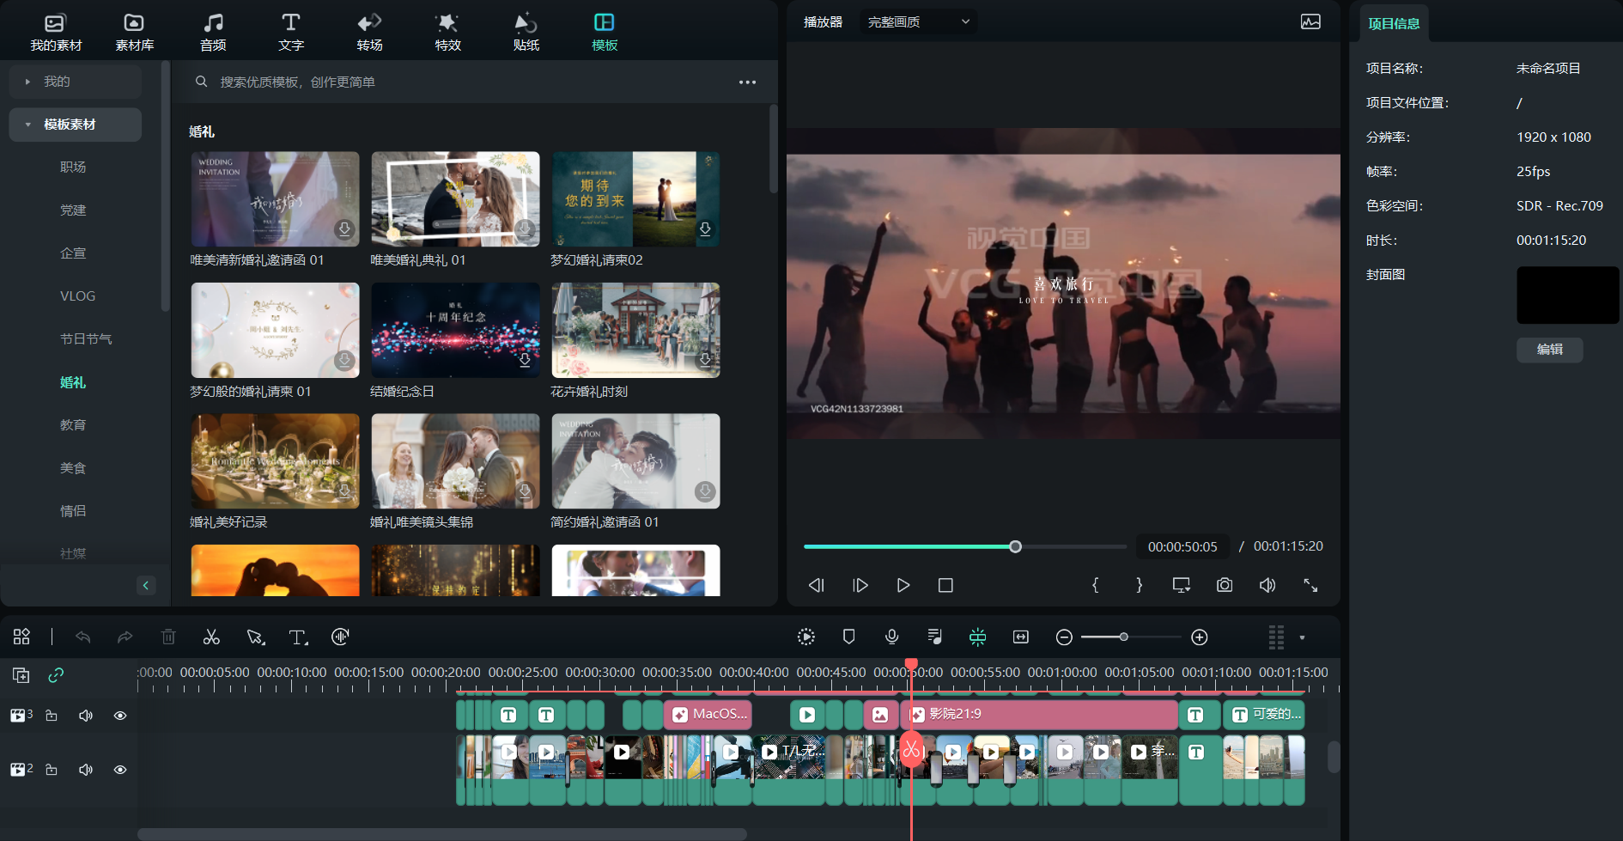
Task: Hide video track 3 with eye icon
Action: tap(120, 716)
